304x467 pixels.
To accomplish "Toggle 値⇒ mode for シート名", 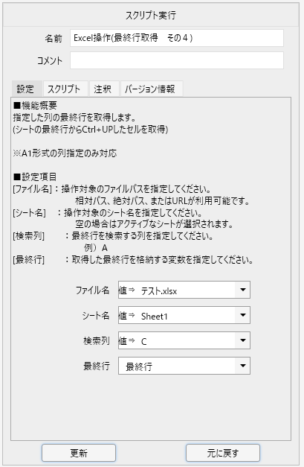I will pyautogui.click(x=126, y=315).
